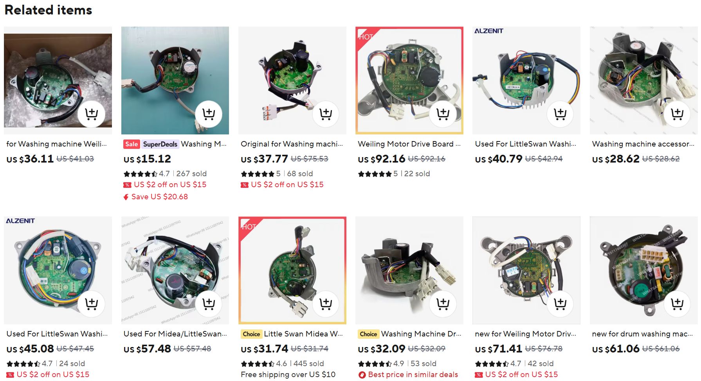
Task: Add the US $32.09 Choice item to cart
Action: click(x=443, y=304)
